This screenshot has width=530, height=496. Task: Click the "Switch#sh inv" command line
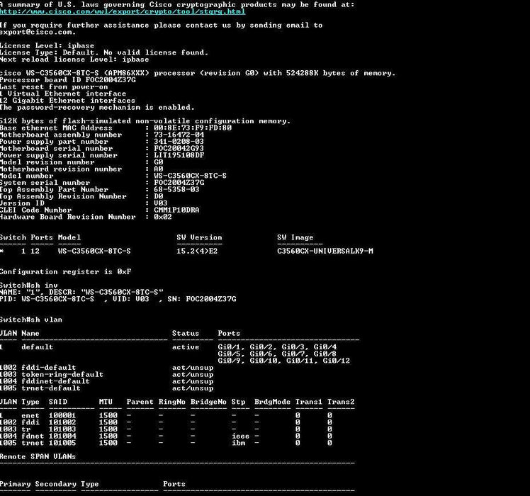pos(30,285)
